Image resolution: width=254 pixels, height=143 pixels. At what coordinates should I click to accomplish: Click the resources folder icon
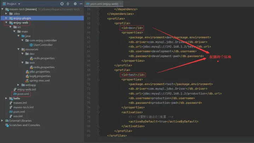point(23,49)
